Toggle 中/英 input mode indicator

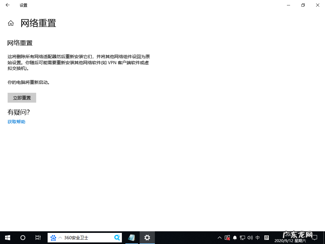click(x=257, y=237)
